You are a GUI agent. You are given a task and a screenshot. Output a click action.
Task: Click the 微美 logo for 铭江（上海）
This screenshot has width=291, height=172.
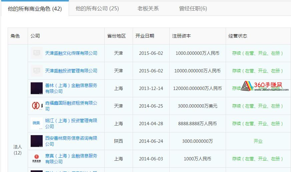pyautogui.click(x=37, y=124)
